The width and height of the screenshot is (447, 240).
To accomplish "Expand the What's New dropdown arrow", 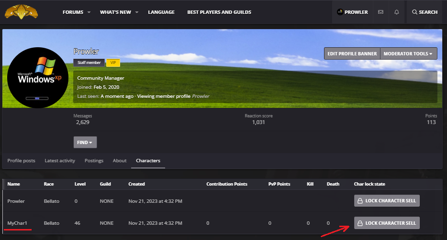I will tap(137, 12).
